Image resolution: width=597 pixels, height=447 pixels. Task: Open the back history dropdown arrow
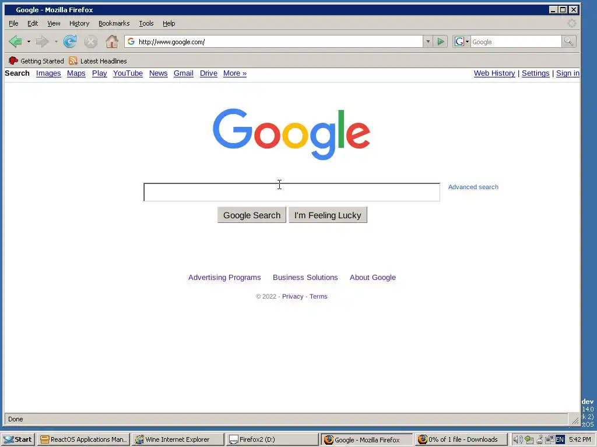pyautogui.click(x=29, y=41)
